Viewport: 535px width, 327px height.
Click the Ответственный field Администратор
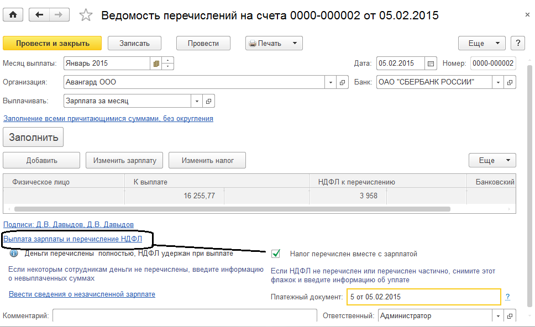coord(435,316)
